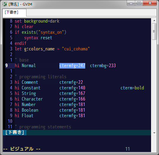The width and height of the screenshot is (159, 155).
Task: Click '" programming statements' comment
Action: tap(43, 127)
